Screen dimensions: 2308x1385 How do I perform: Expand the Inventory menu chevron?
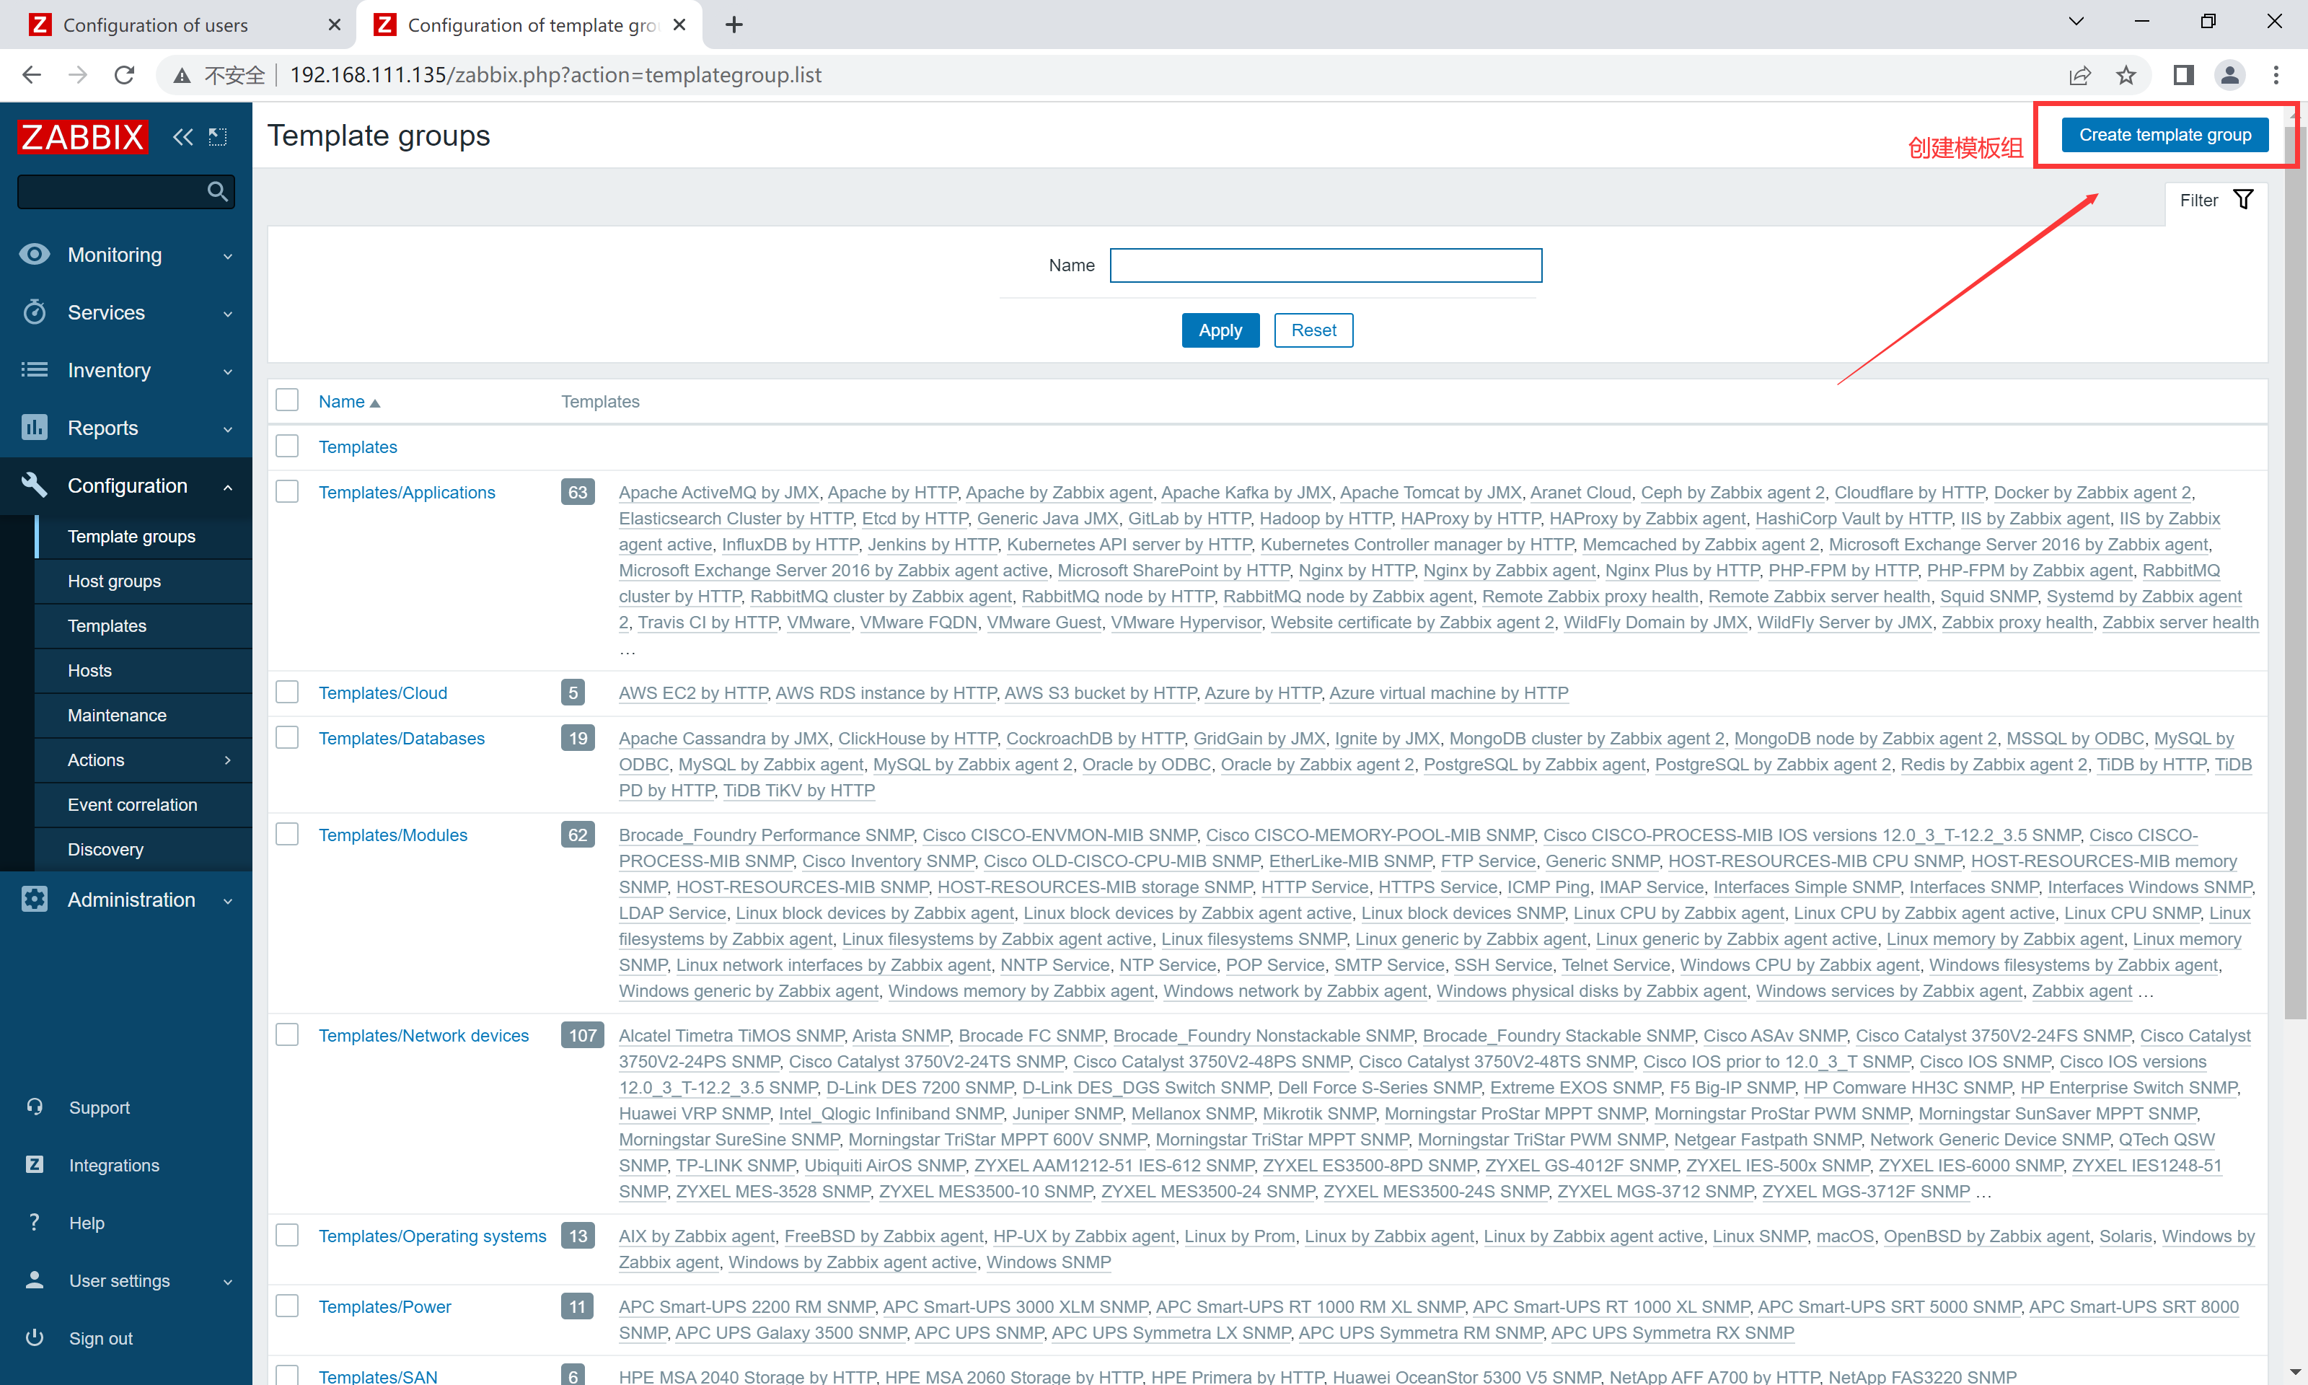coord(228,371)
